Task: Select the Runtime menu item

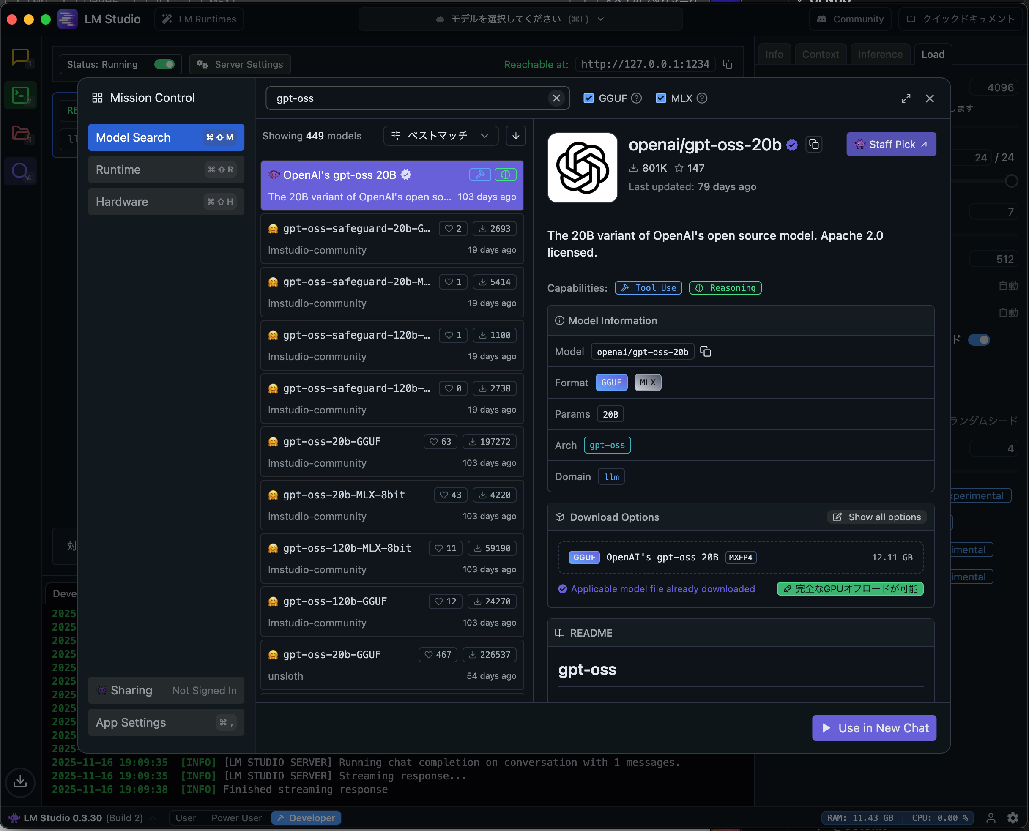Action: (166, 169)
